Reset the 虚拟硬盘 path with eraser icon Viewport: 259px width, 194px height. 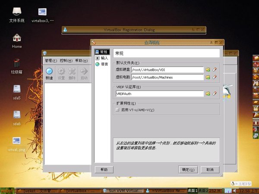(x=215, y=69)
